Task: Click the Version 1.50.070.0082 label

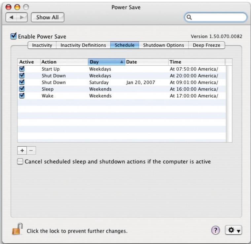Action: pyautogui.click(x=216, y=36)
